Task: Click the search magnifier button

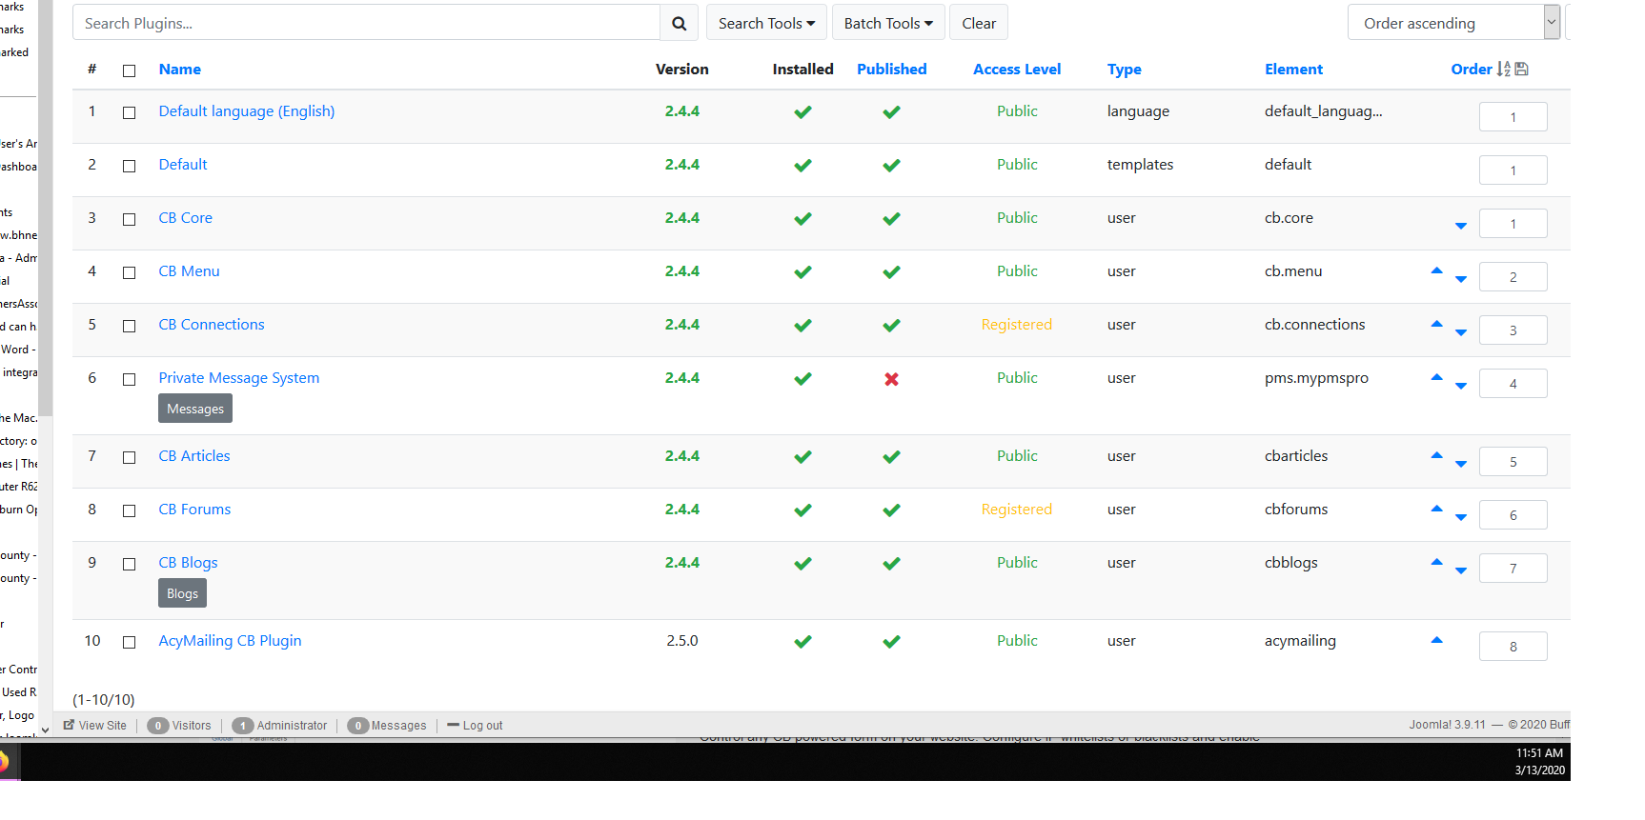Action: tap(679, 23)
